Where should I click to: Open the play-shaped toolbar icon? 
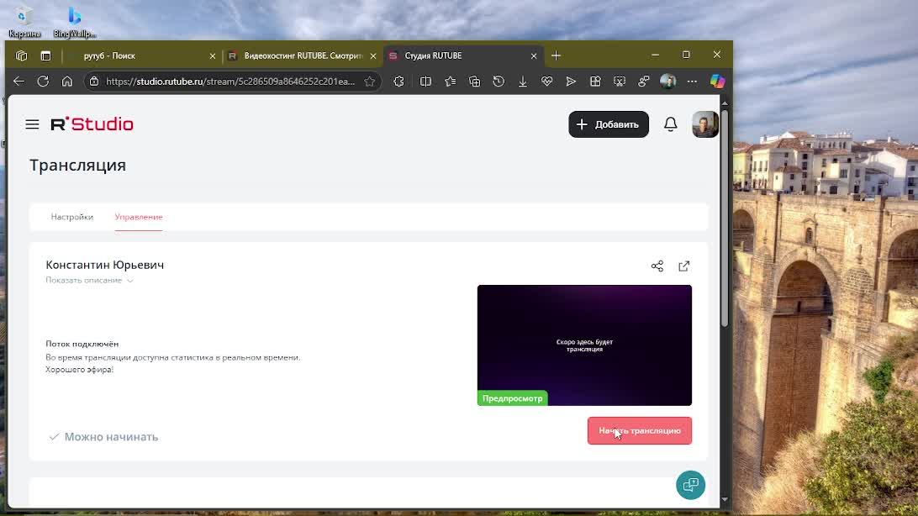(x=571, y=82)
